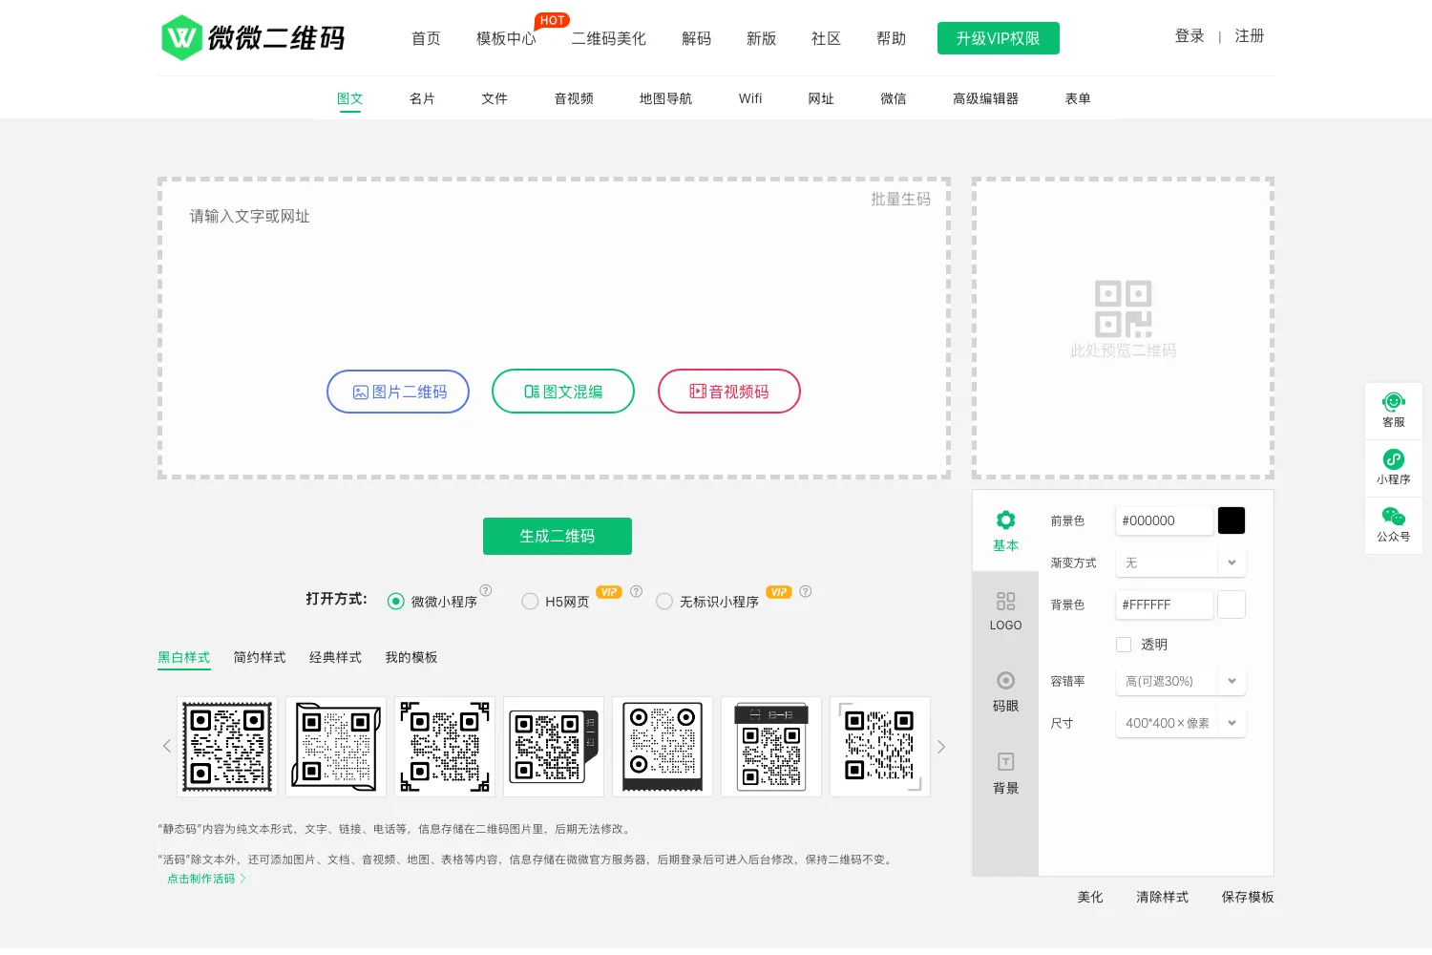This screenshot has width=1432, height=955.
Task: Enable the 透明 transparent checkbox
Action: [1124, 645]
